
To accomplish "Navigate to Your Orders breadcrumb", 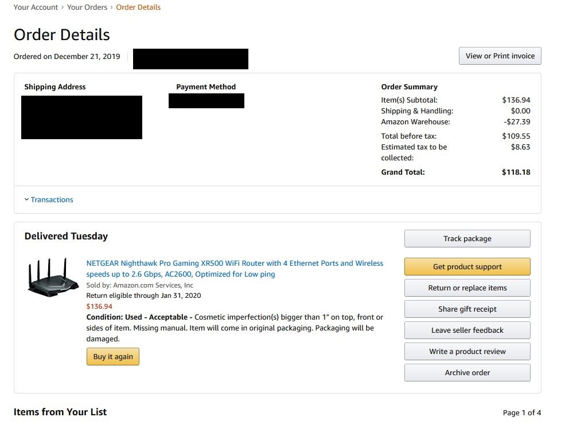I will point(87,7).
